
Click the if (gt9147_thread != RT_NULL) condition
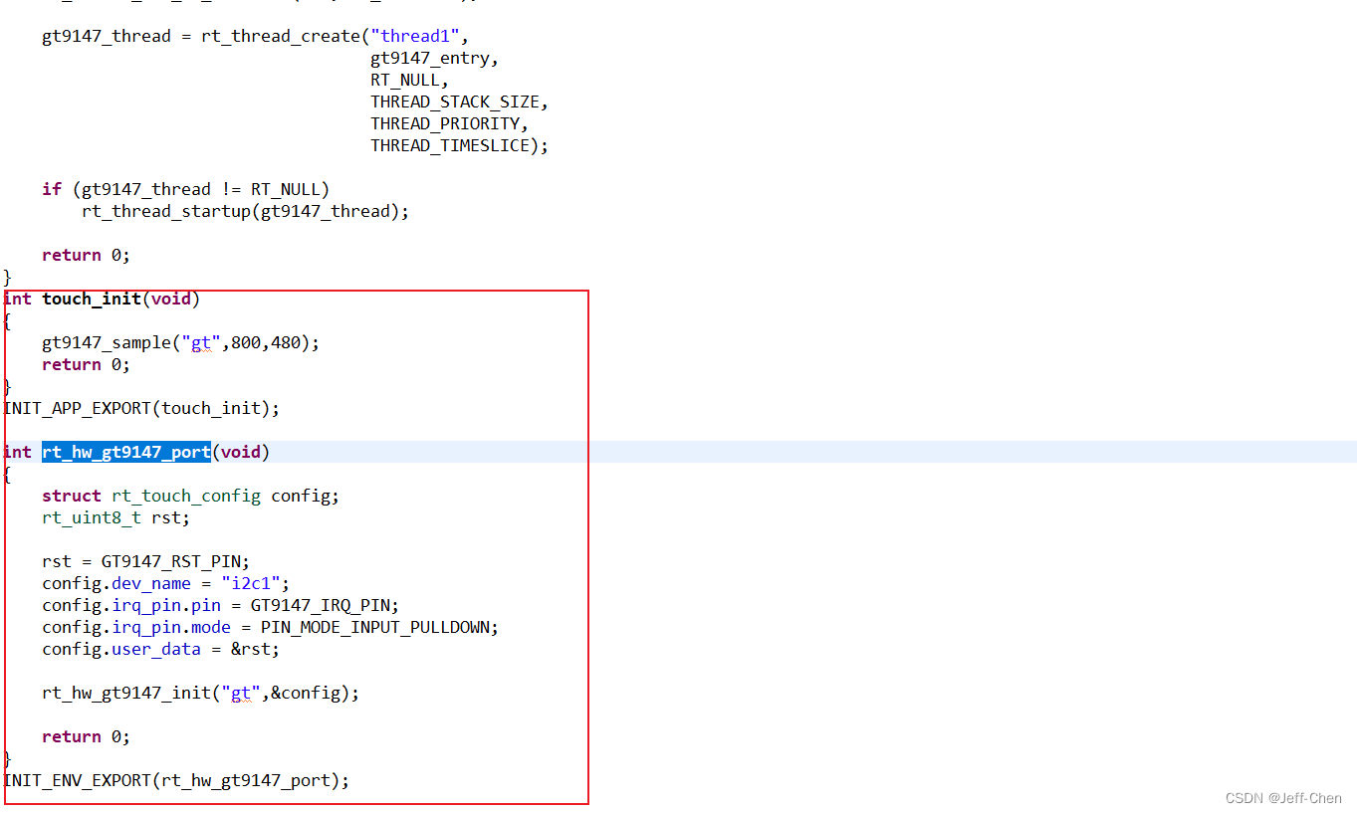click(186, 189)
